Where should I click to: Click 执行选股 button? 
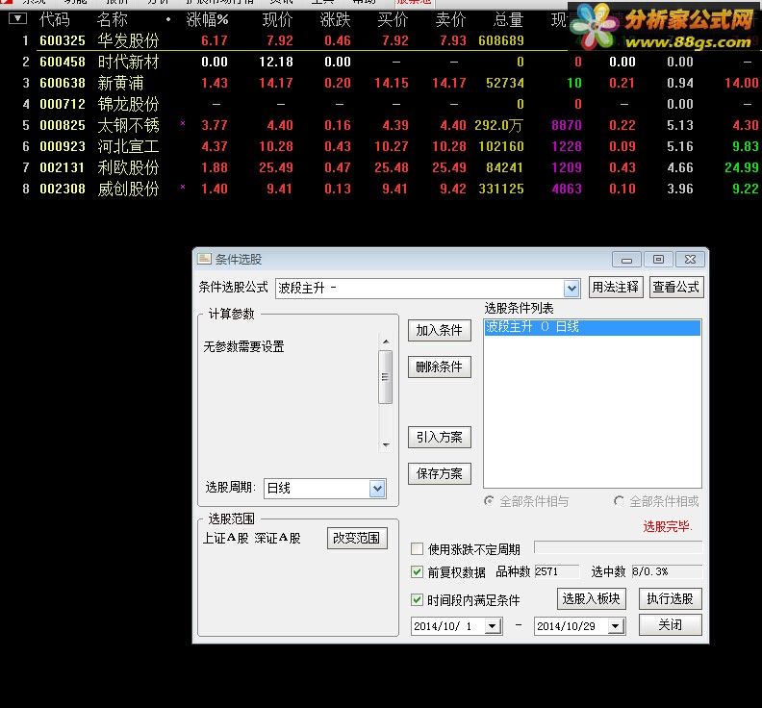(x=671, y=598)
